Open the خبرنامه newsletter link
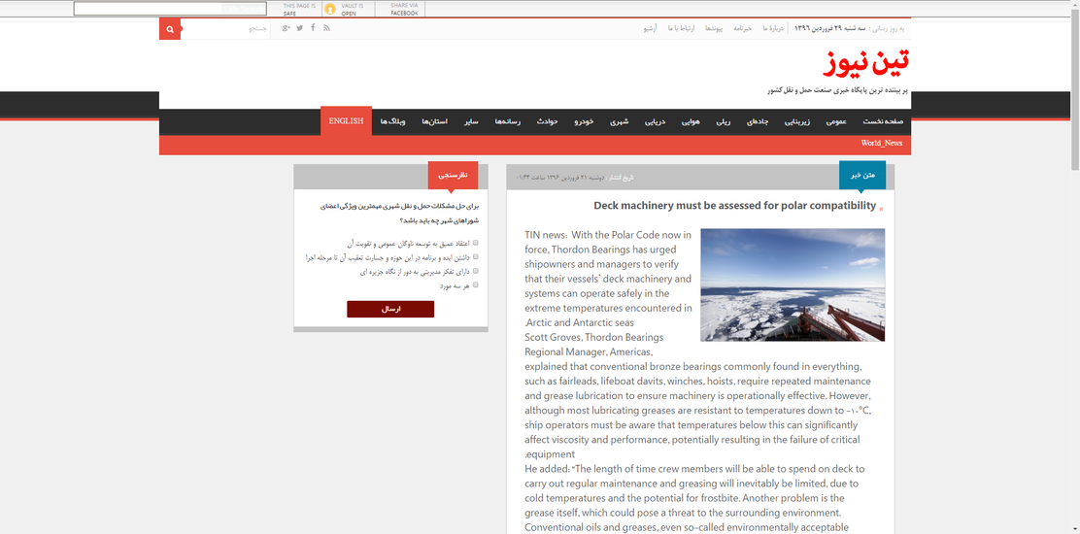This screenshot has width=1080, height=534. [742, 28]
